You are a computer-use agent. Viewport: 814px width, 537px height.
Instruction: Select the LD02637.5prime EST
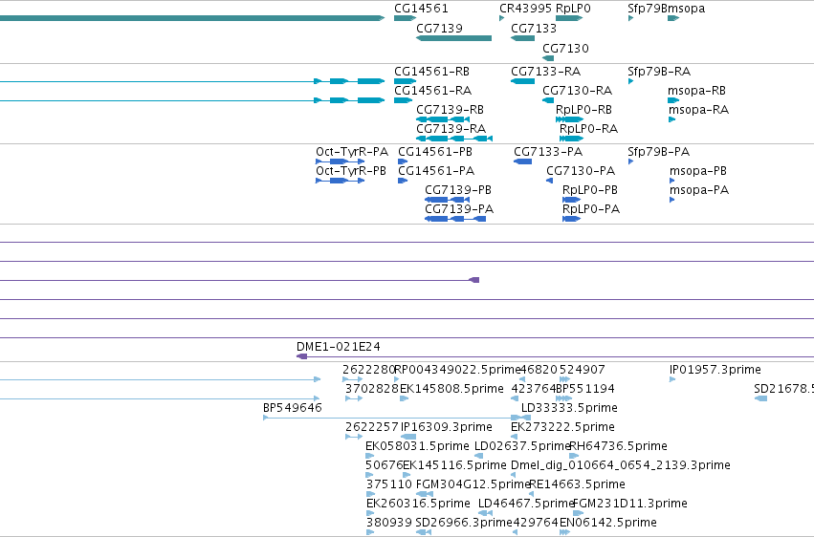(x=478, y=456)
